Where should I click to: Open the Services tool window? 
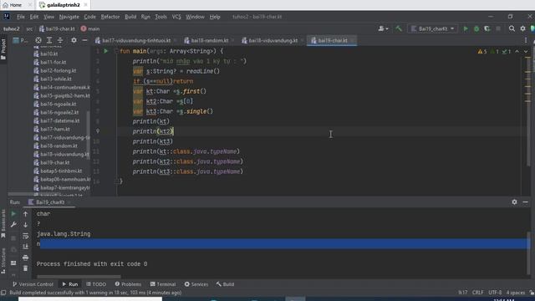tap(196, 284)
